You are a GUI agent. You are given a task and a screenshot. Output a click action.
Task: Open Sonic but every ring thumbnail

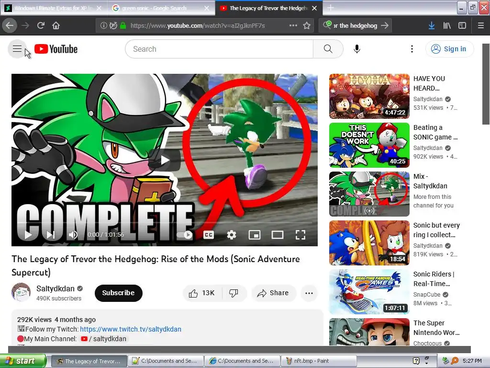tap(369, 242)
